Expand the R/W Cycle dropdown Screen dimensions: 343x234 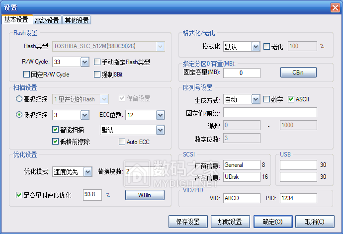[84, 62]
